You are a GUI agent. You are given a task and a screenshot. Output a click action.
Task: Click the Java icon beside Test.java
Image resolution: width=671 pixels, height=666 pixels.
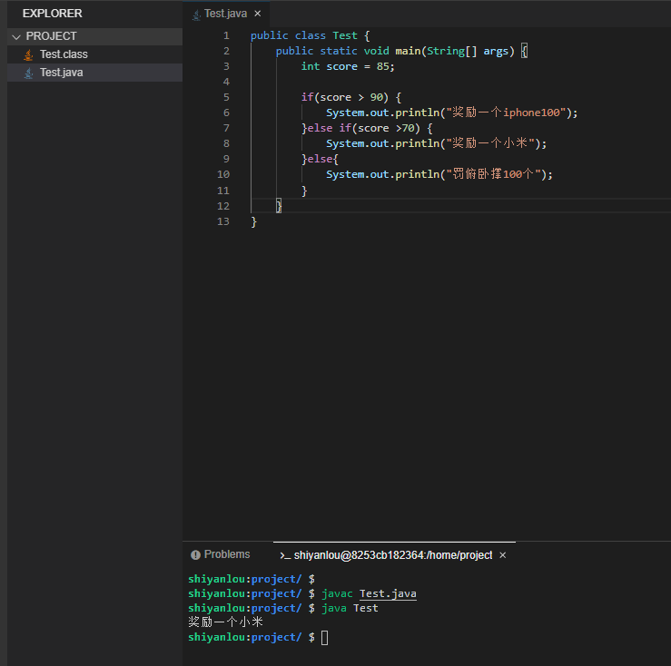[29, 73]
